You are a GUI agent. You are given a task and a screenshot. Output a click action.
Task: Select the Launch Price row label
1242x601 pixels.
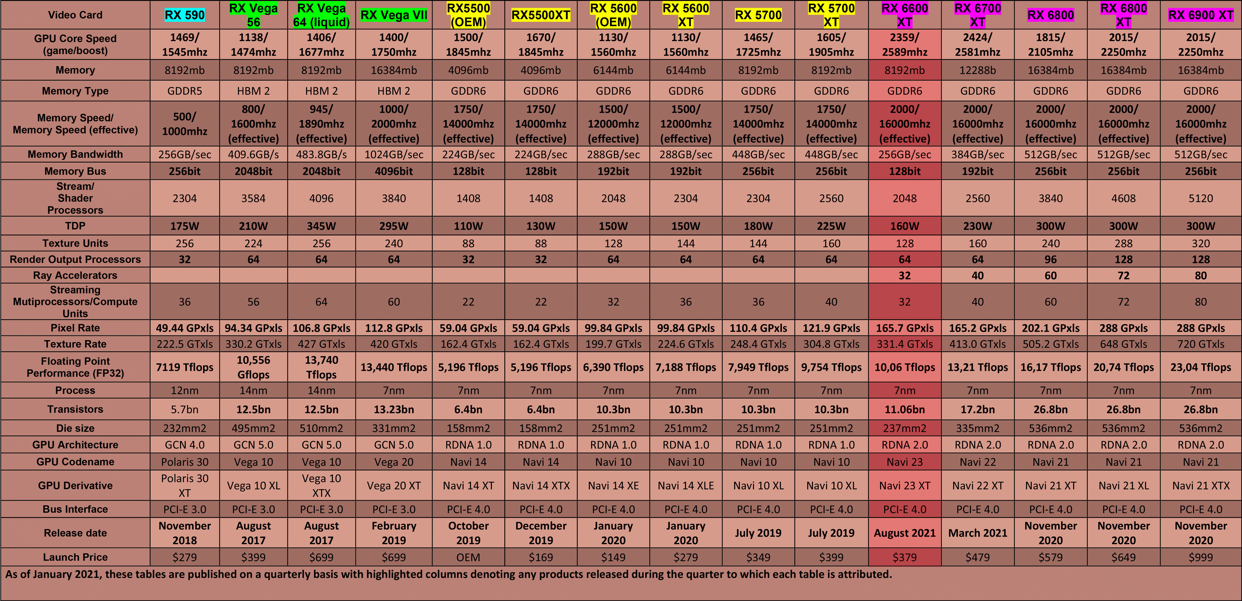click(x=75, y=557)
